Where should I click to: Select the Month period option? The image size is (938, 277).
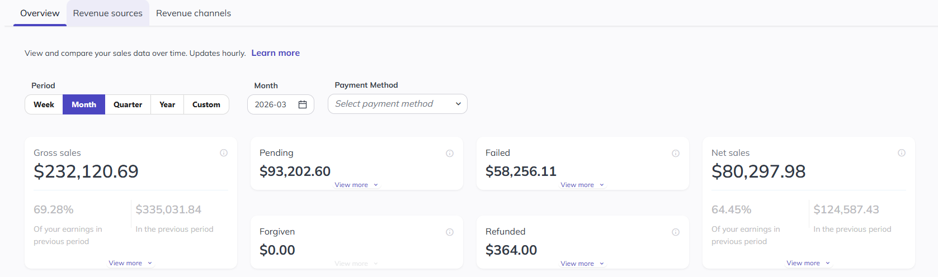point(84,104)
